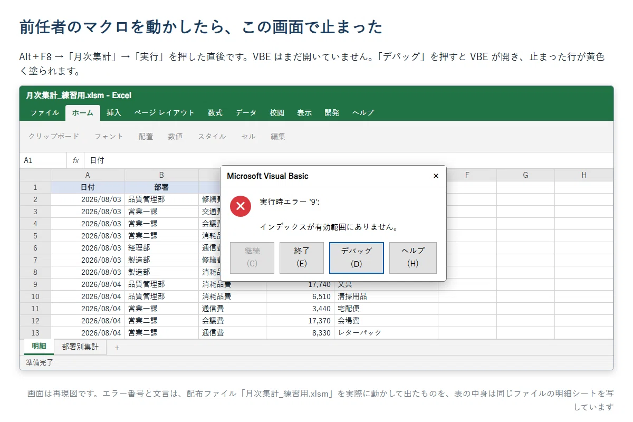The height and width of the screenshot is (422, 633).
Task: Select row 13 header
Action: (35, 333)
